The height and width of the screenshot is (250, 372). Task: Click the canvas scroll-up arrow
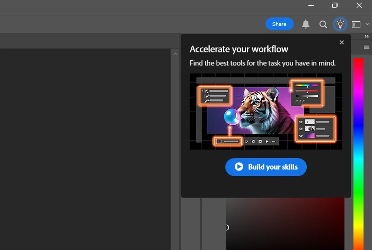[x=175, y=54]
